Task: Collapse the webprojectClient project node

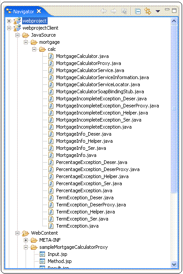Action: coord(9,28)
